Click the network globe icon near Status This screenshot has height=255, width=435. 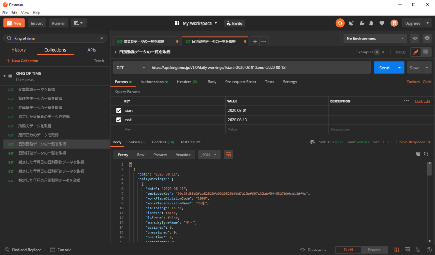coord(312,142)
